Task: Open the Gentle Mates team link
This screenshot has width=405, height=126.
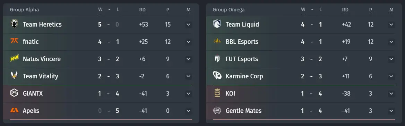Action: pos(243,111)
